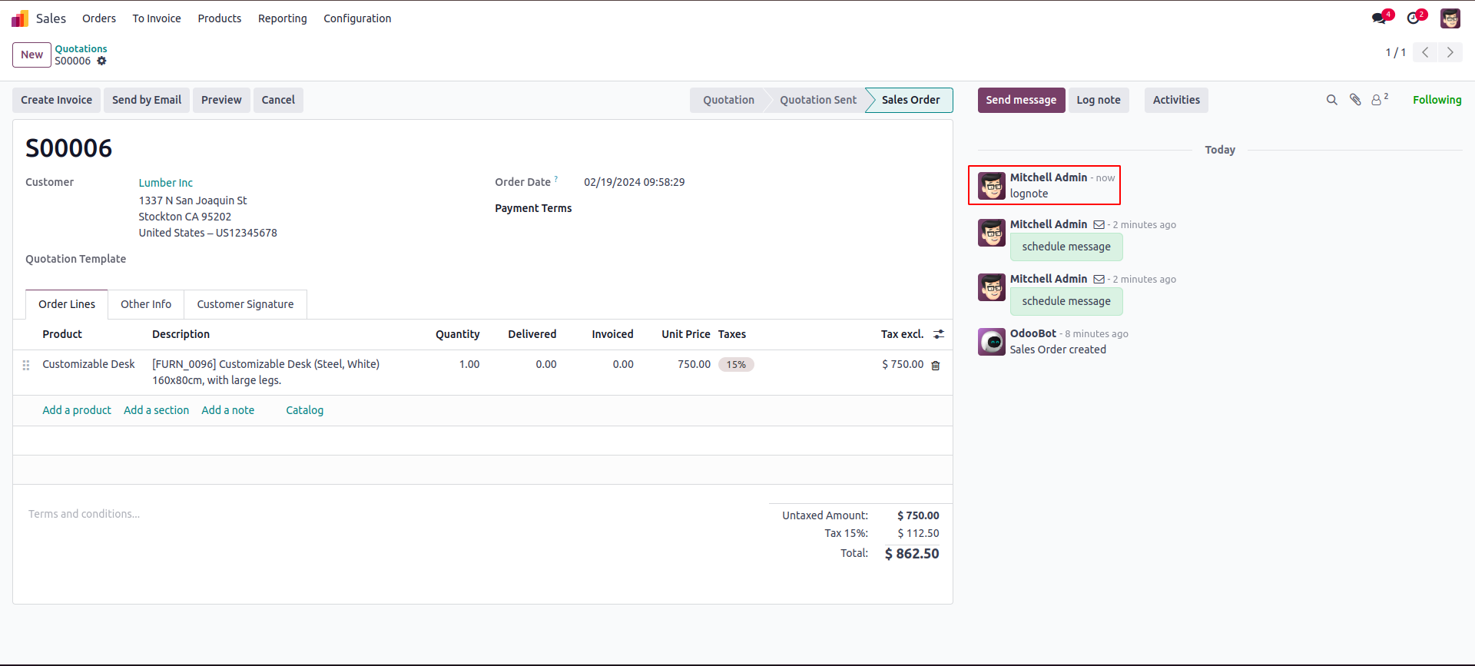This screenshot has width=1475, height=666.
Task: Select the Order Lines tab
Action: coord(67,304)
